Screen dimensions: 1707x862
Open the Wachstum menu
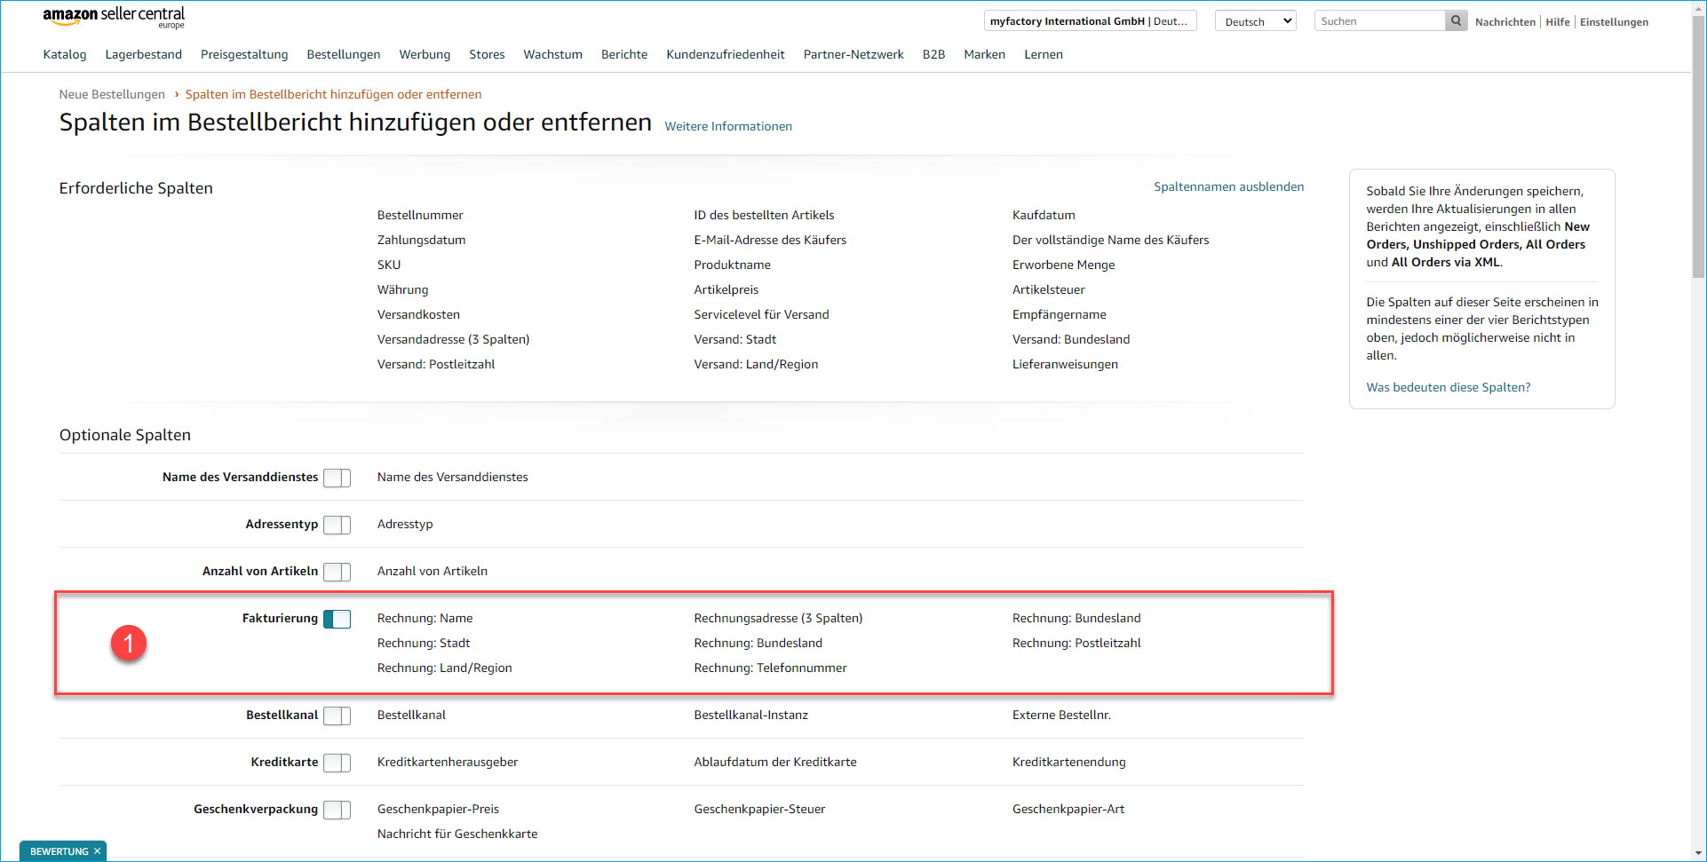(x=552, y=54)
